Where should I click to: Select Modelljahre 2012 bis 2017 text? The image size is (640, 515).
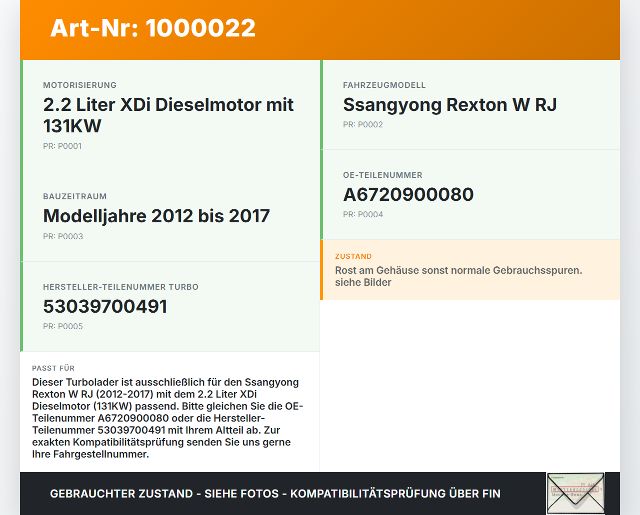tap(156, 216)
